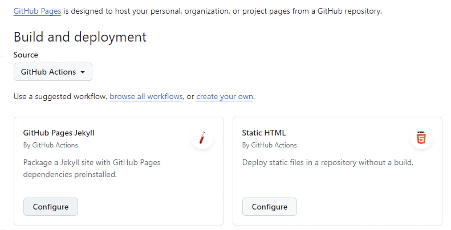Open the create your own link
The width and height of the screenshot is (451, 230).
pyautogui.click(x=225, y=96)
